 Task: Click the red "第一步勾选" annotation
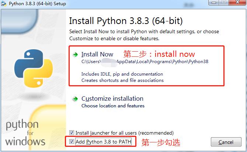[161, 142]
